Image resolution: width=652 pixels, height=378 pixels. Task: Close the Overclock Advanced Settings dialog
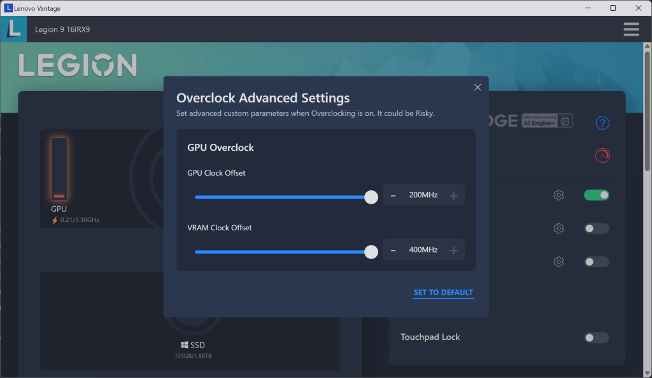click(478, 87)
